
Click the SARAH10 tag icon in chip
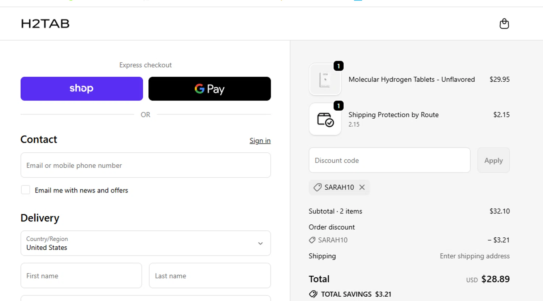tap(317, 187)
